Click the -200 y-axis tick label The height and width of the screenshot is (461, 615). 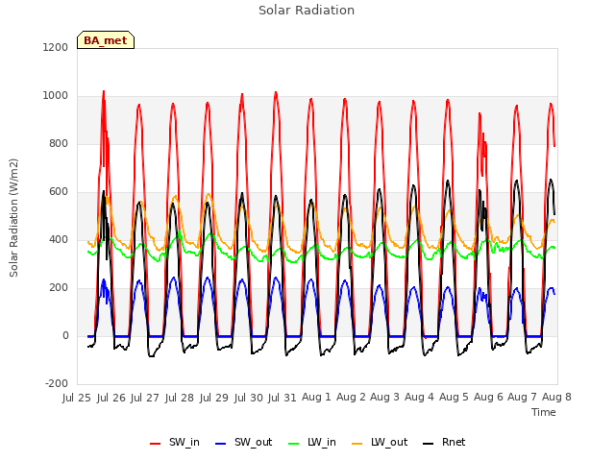57,383
